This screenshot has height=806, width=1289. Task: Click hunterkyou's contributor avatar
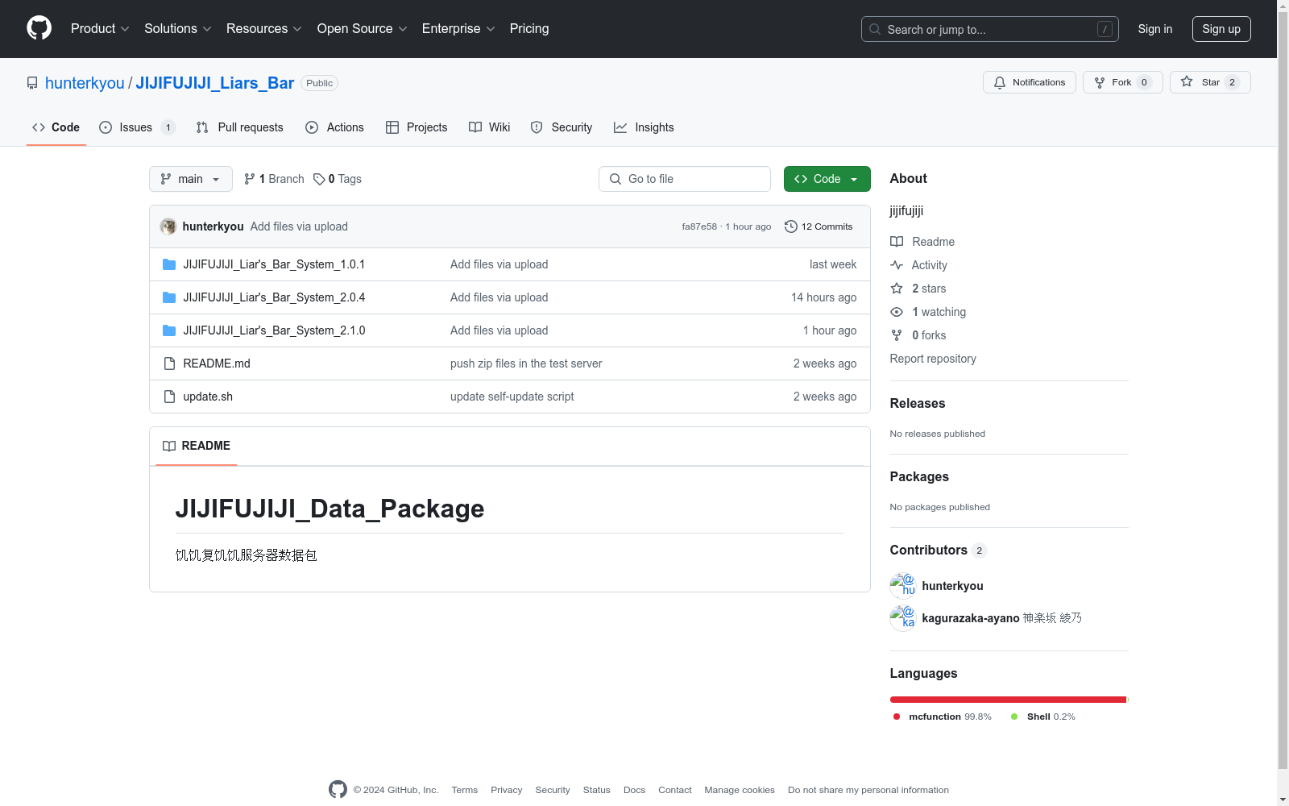pyautogui.click(x=903, y=586)
